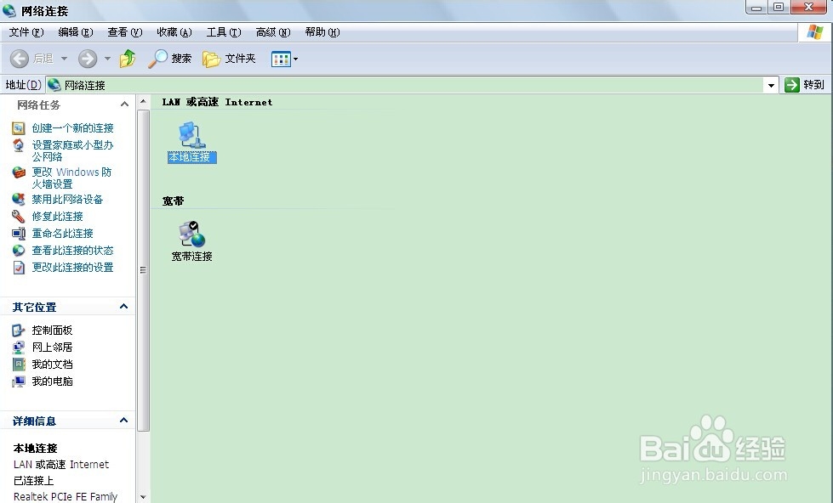Image resolution: width=833 pixels, height=503 pixels.
Task: Open the 工具(T) menu
Action: [x=224, y=32]
